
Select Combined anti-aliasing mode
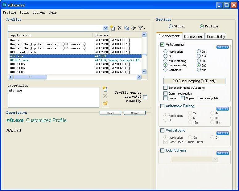(x=165, y=70)
